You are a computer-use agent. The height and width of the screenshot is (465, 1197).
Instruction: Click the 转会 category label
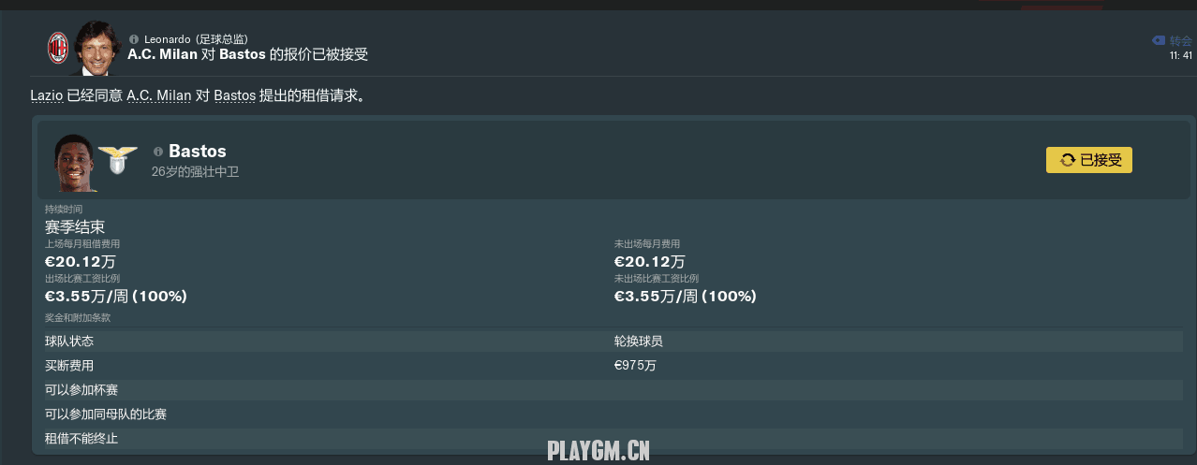1180,40
